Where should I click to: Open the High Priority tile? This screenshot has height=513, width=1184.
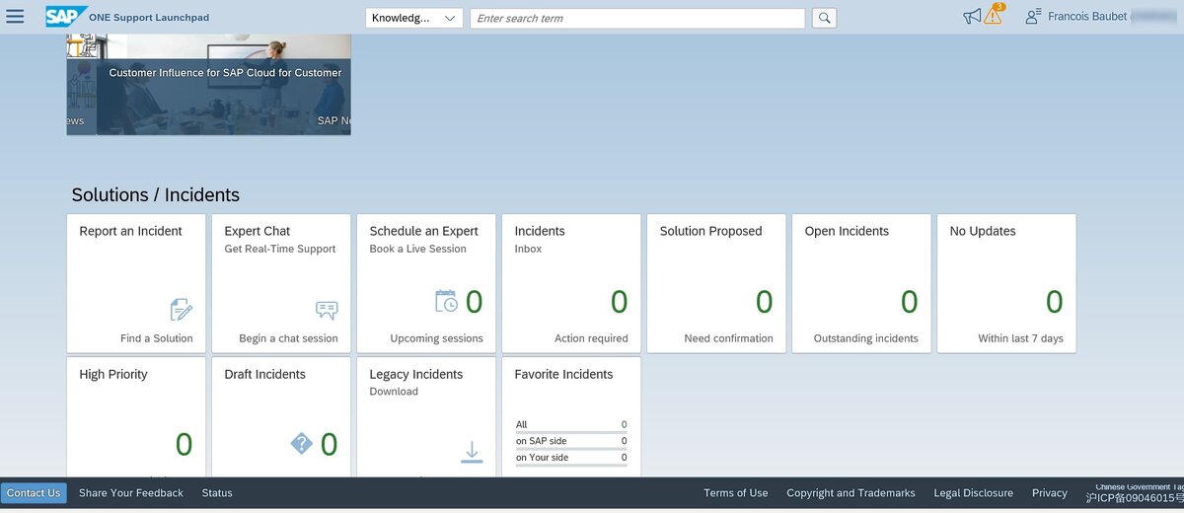[x=136, y=417]
